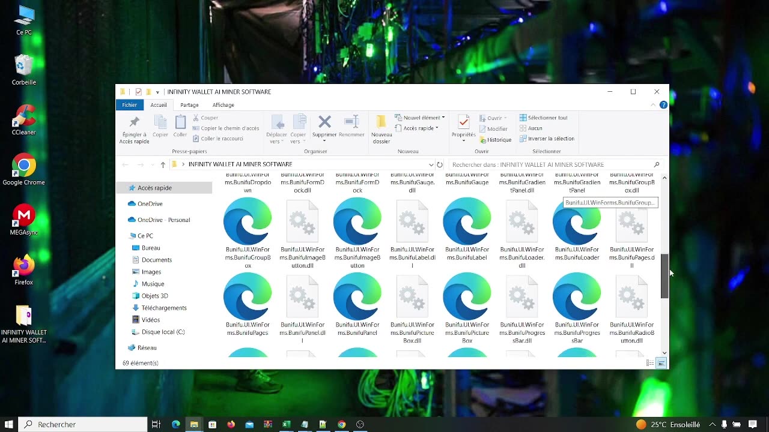Pin to Accès rapide with Épingler button

(134, 130)
